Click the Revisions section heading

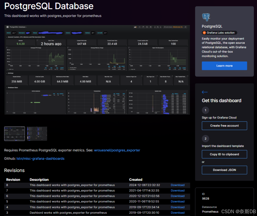pyautogui.click(x=14, y=170)
